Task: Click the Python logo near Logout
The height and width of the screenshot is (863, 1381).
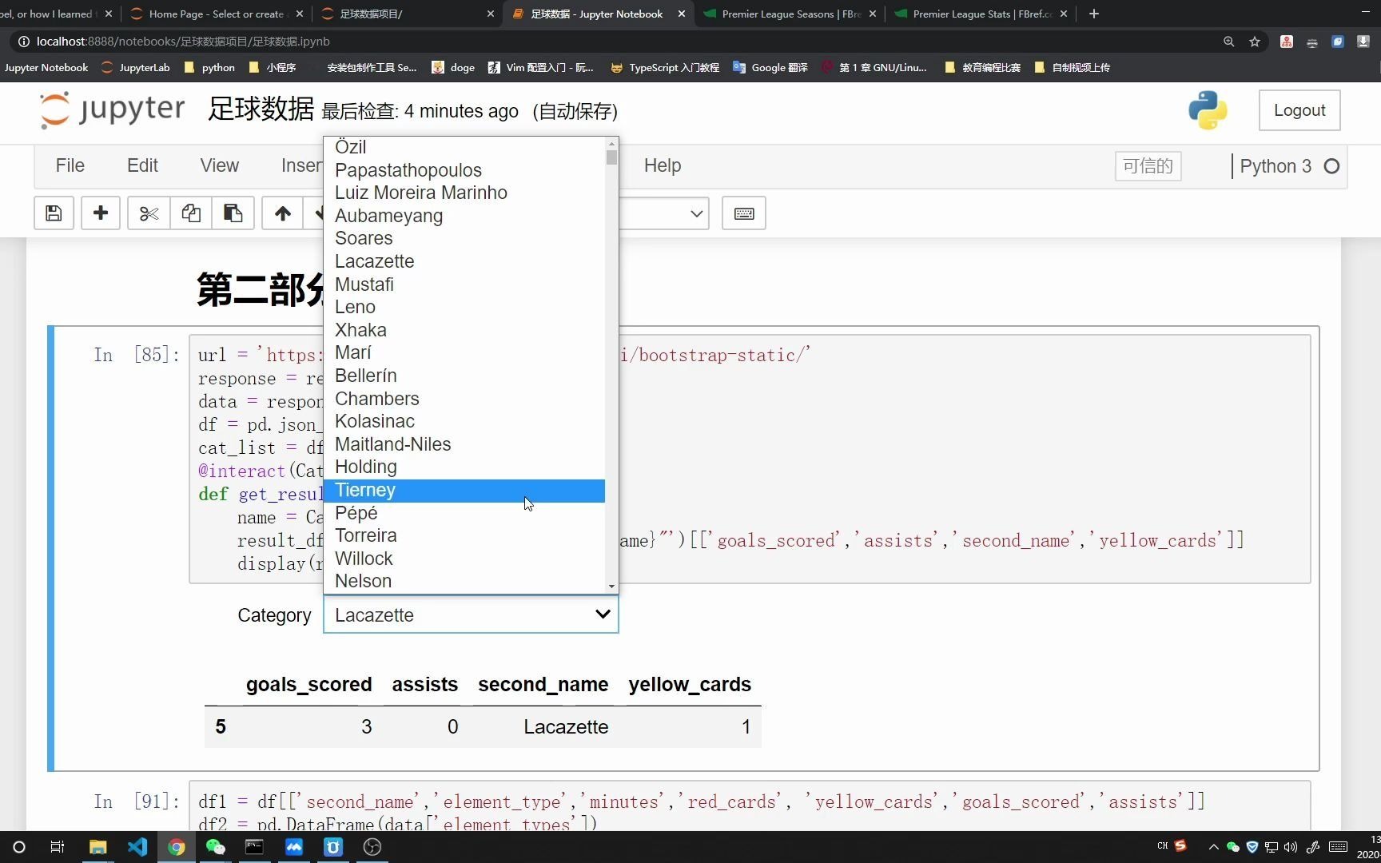Action: [x=1207, y=110]
